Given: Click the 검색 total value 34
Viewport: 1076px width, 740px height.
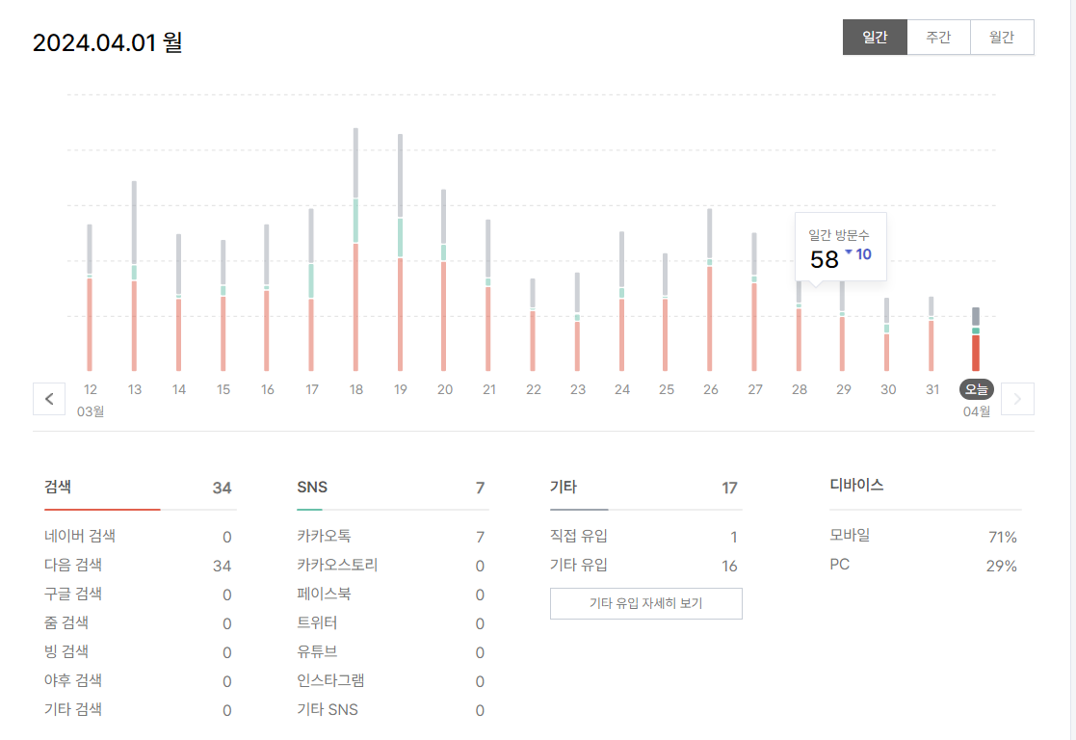Looking at the screenshot, I should coord(222,489).
